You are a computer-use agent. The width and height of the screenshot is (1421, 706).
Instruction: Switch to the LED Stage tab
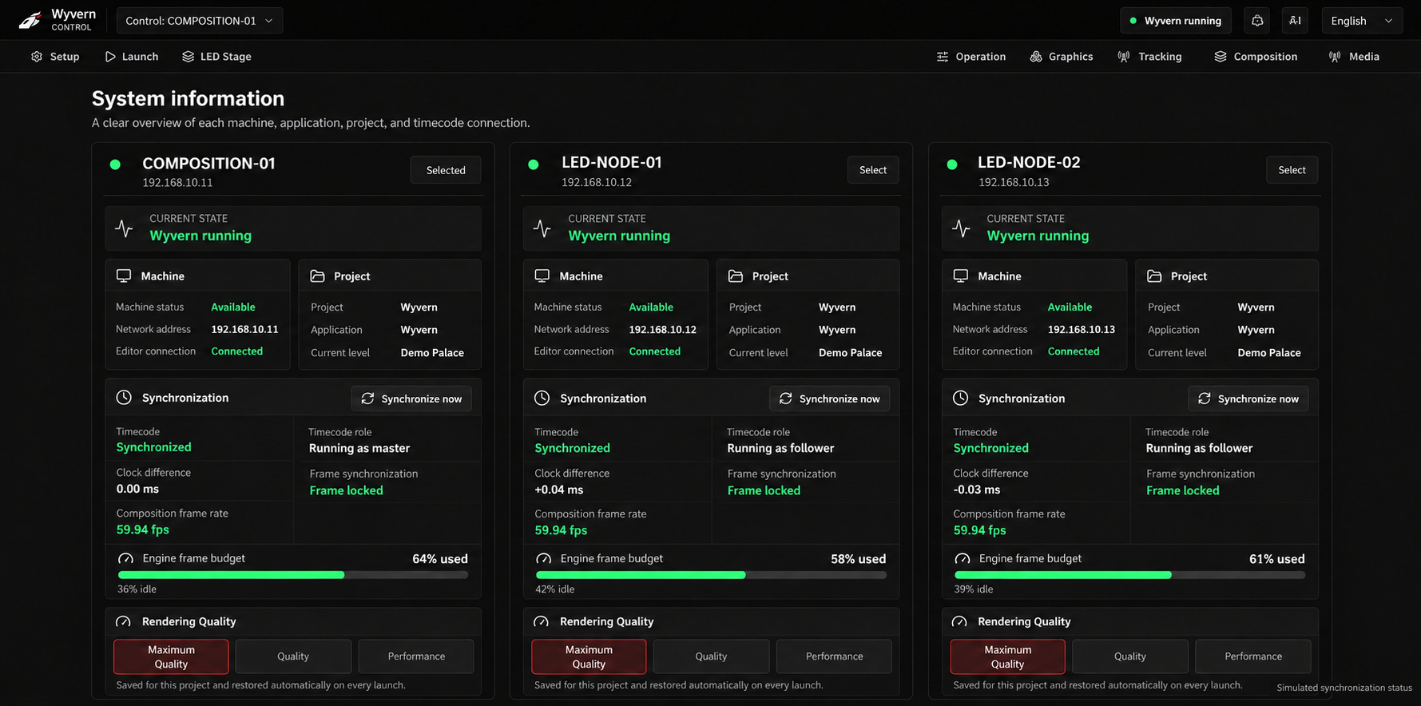(216, 57)
